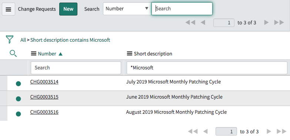Open change request CHG0003514
The image size is (290, 140).
(44, 82)
